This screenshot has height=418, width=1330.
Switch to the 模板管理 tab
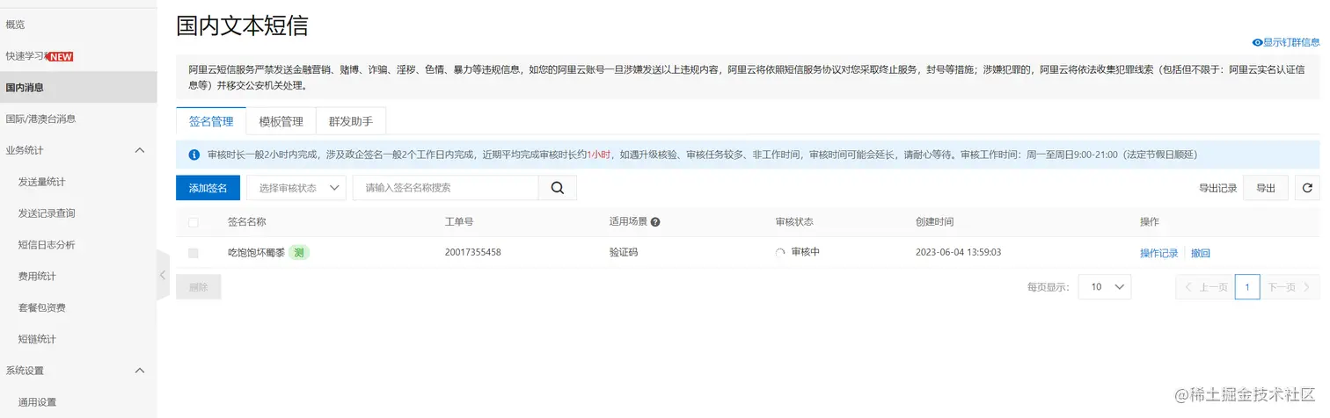pos(281,122)
